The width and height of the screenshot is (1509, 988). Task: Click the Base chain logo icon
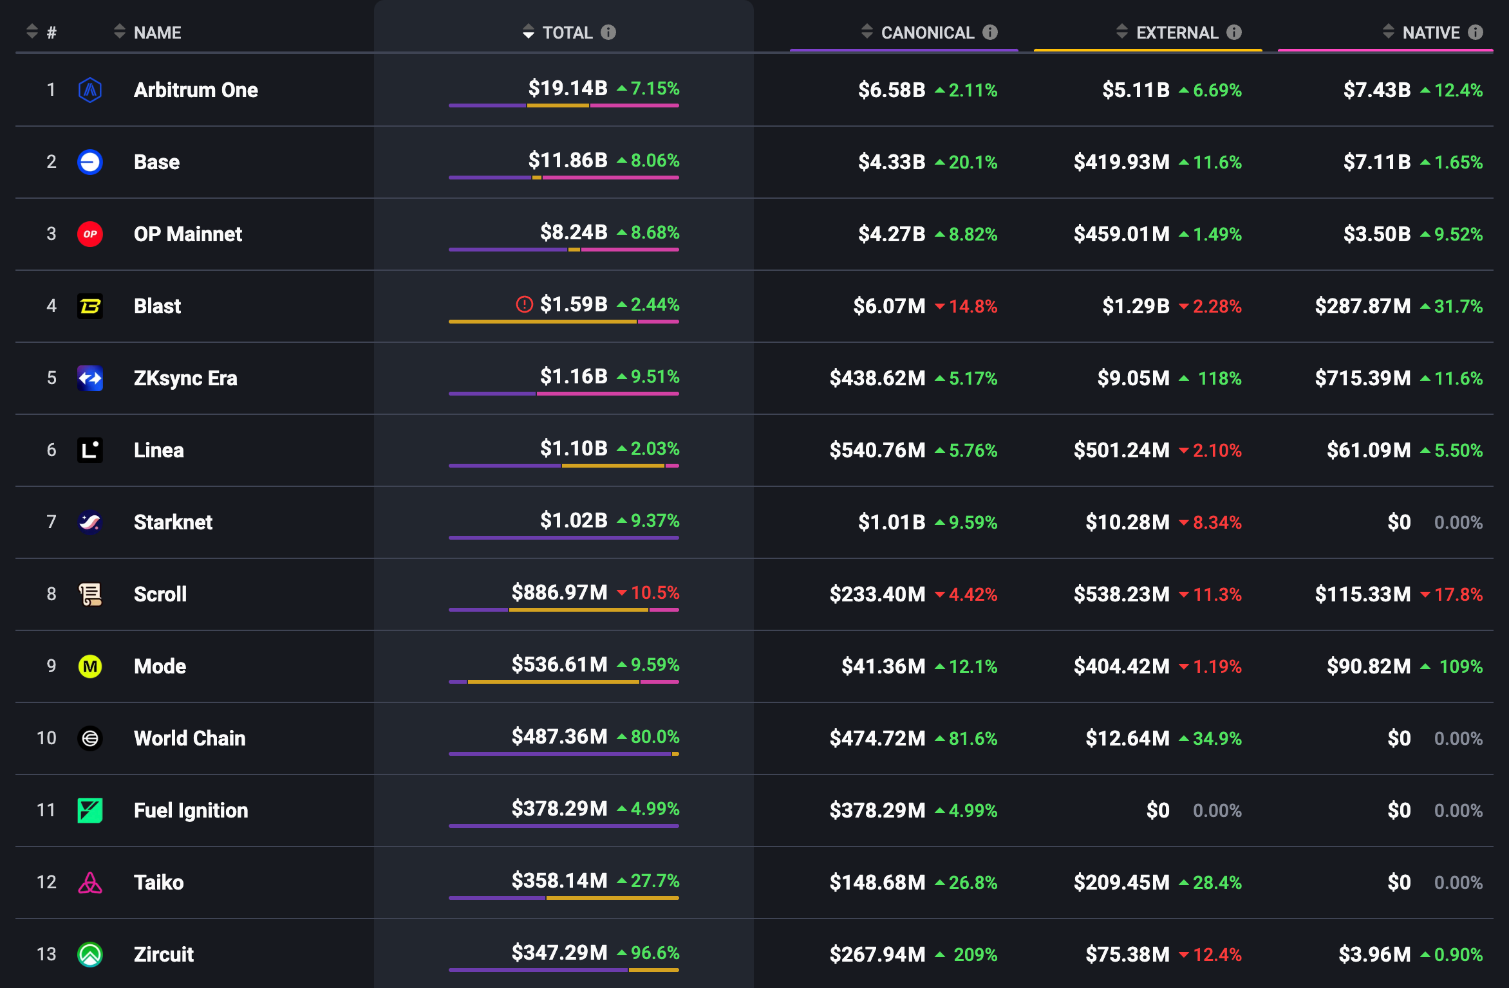90,162
